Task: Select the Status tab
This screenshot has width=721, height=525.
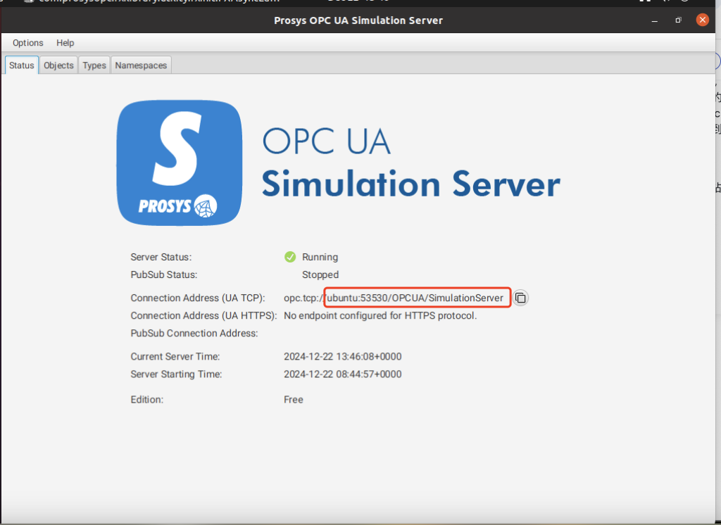Action: pyautogui.click(x=21, y=65)
